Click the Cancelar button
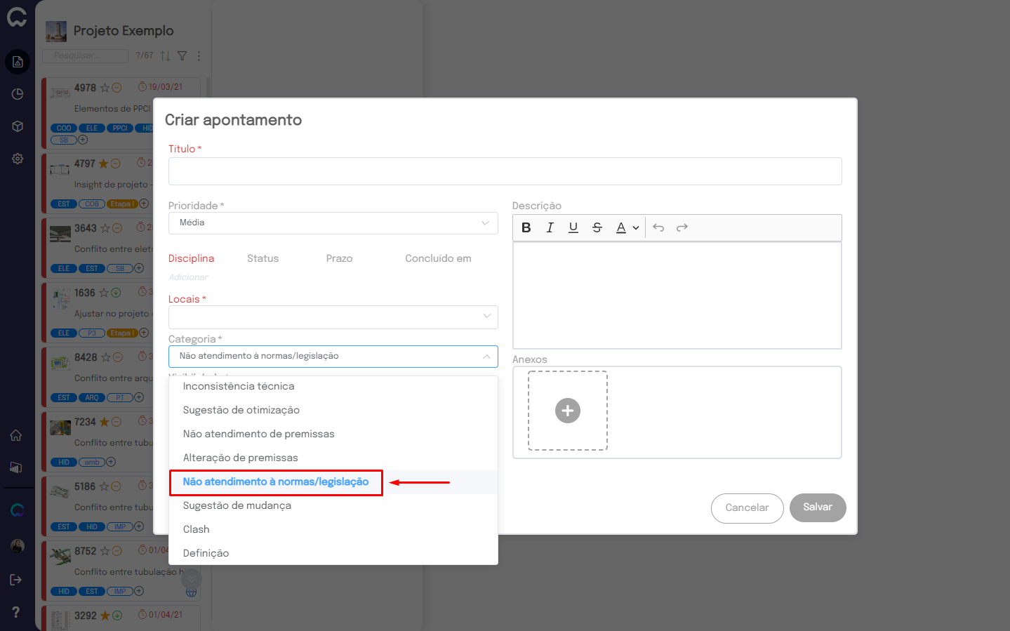This screenshot has width=1010, height=631. pyautogui.click(x=747, y=508)
